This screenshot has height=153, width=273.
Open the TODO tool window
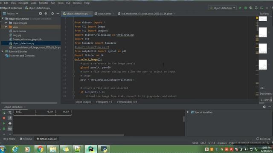pyautogui.click(x=9, y=139)
